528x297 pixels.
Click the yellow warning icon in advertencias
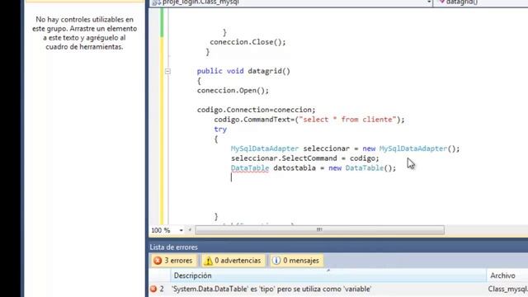point(208,261)
